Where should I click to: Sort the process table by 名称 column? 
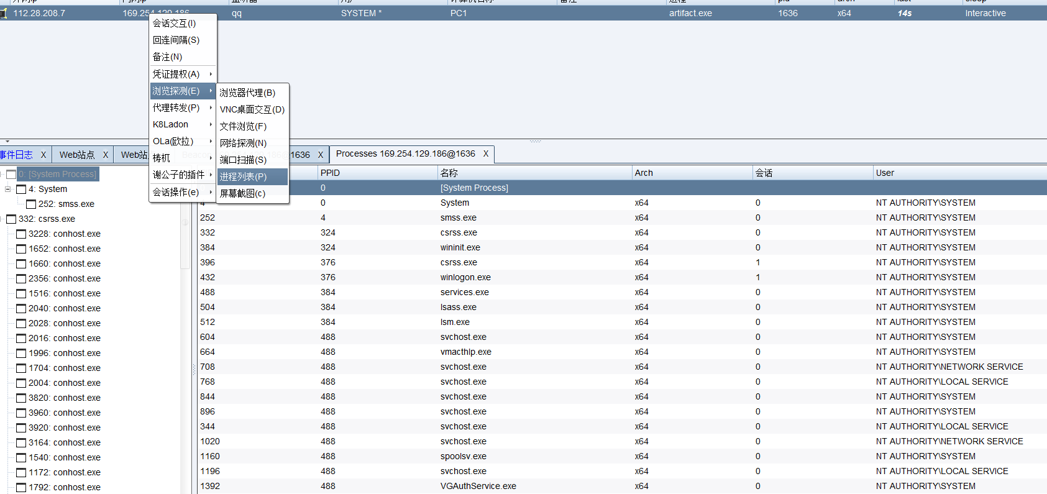pyautogui.click(x=534, y=173)
